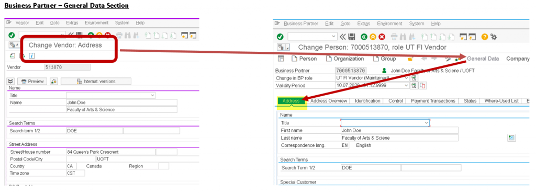Click the Internat. versions button
This screenshot has width=536, height=194.
point(96,81)
